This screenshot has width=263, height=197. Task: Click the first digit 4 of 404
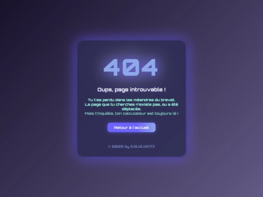coord(112,67)
